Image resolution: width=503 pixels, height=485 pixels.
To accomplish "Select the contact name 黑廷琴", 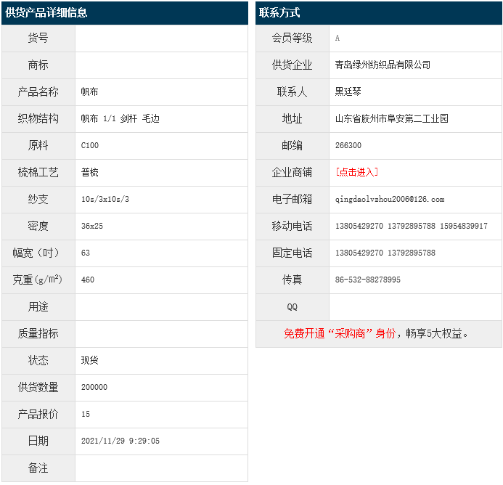I will 348,91.
